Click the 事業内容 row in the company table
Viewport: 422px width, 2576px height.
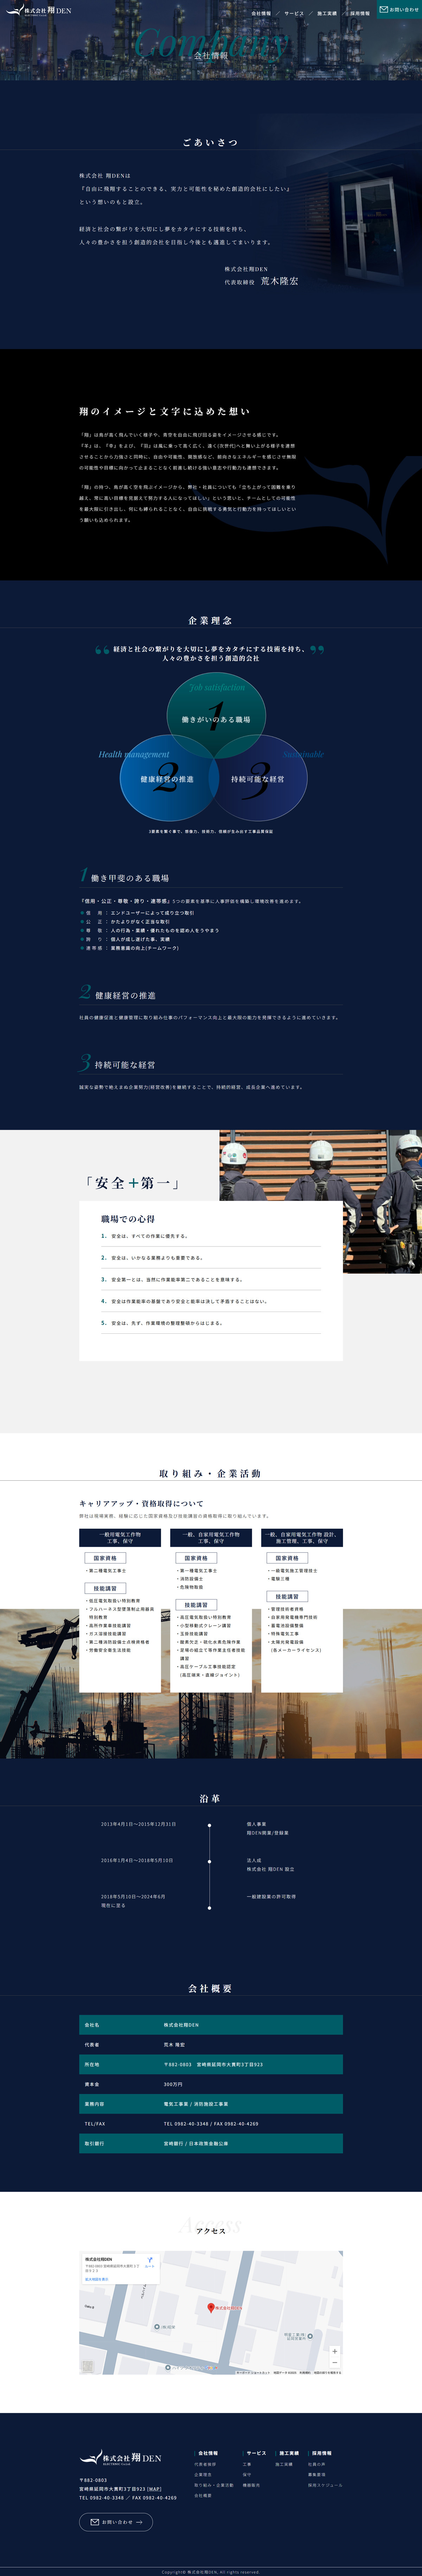pyautogui.click(x=211, y=2104)
